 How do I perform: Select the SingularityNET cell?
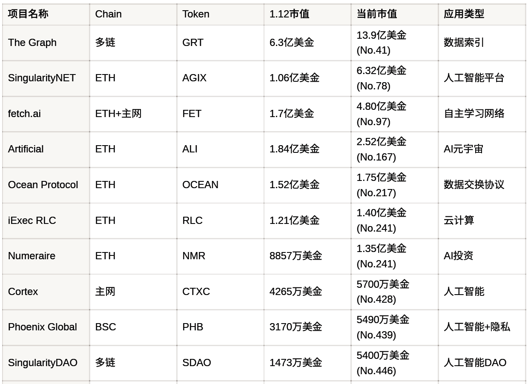(42, 78)
